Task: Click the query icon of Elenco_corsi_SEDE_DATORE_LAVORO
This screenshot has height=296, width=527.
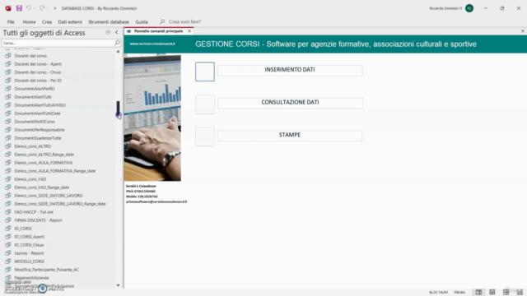Action: point(8,196)
